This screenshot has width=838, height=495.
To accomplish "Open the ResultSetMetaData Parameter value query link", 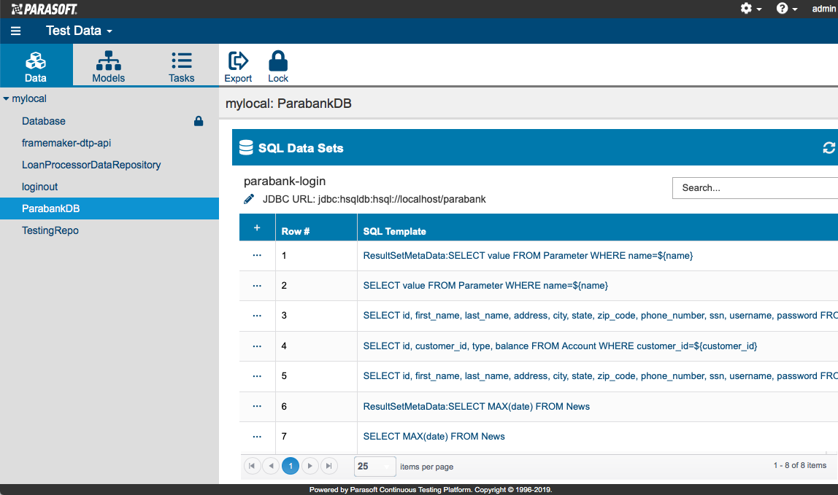I will pos(528,256).
